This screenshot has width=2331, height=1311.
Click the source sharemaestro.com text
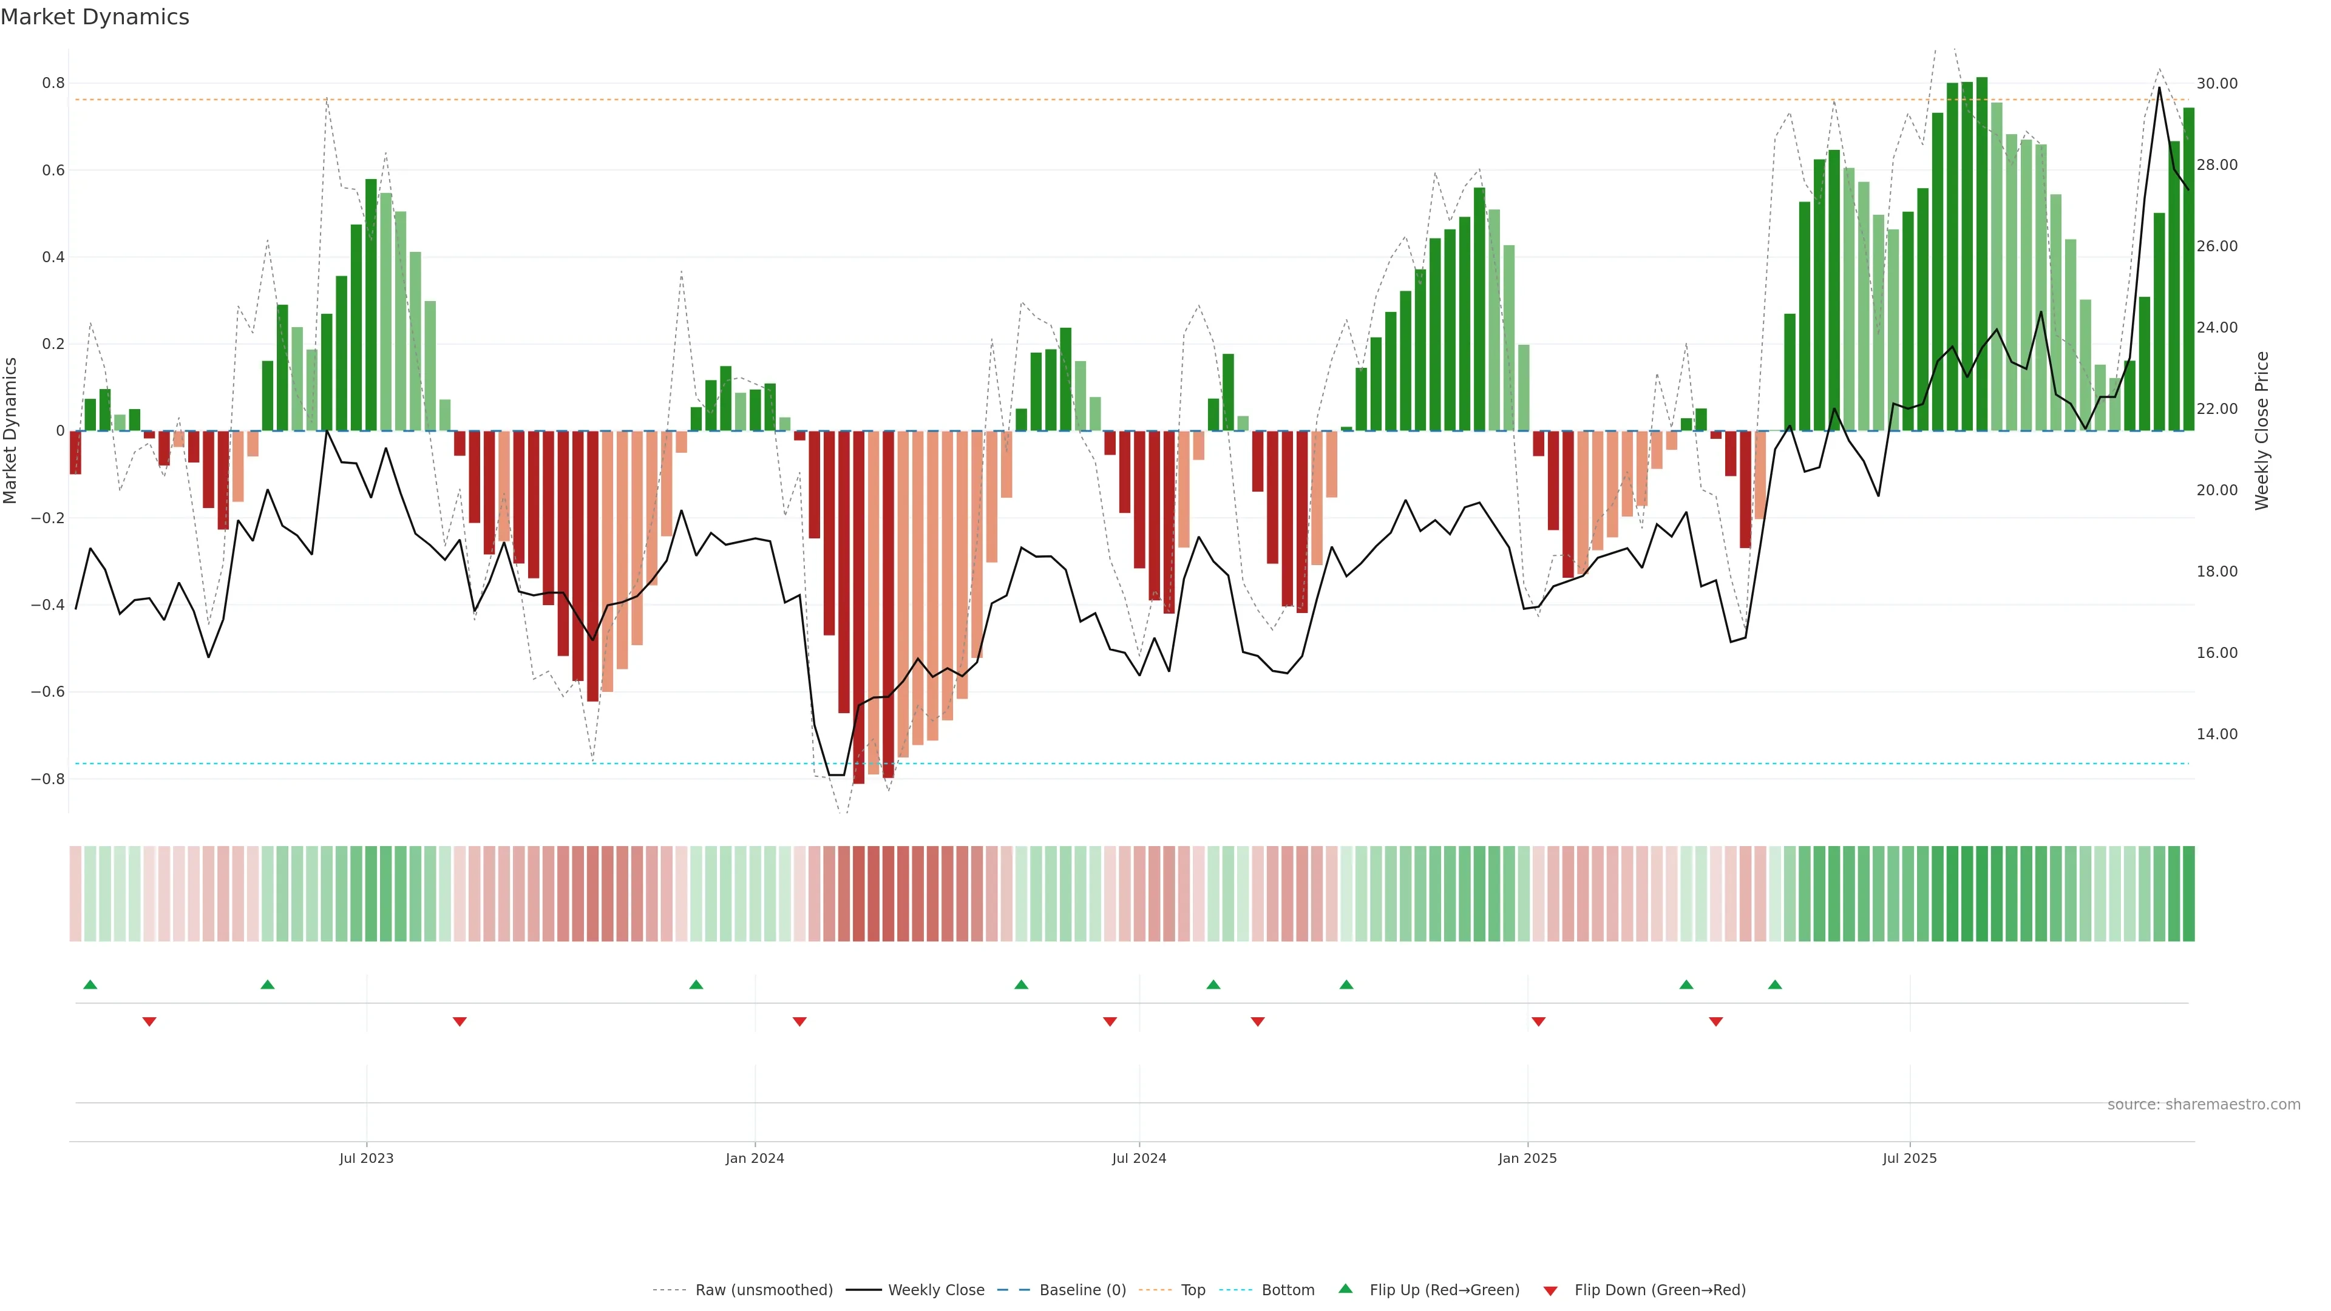pos(2204,1105)
